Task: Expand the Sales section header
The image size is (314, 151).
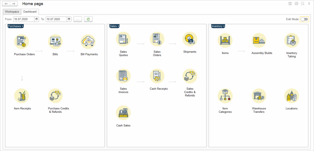Action: click(114, 26)
